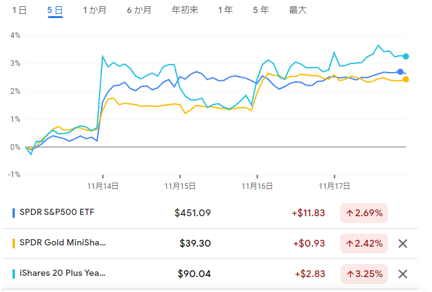Open the SPDR Gold MiniSha... row
This screenshot has width=432, height=292.
(210, 244)
